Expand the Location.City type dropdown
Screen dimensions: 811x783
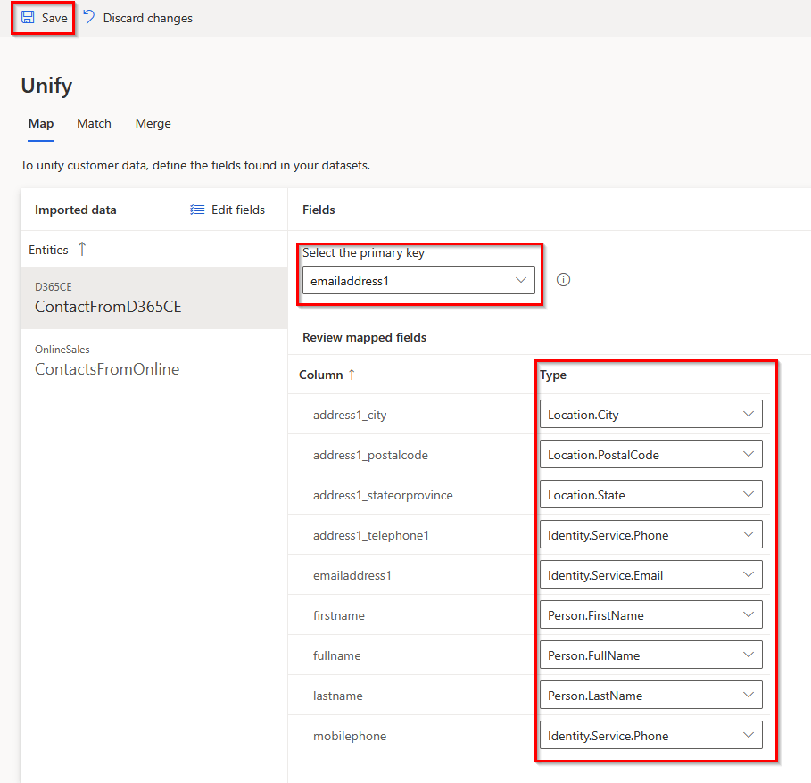[x=650, y=415]
